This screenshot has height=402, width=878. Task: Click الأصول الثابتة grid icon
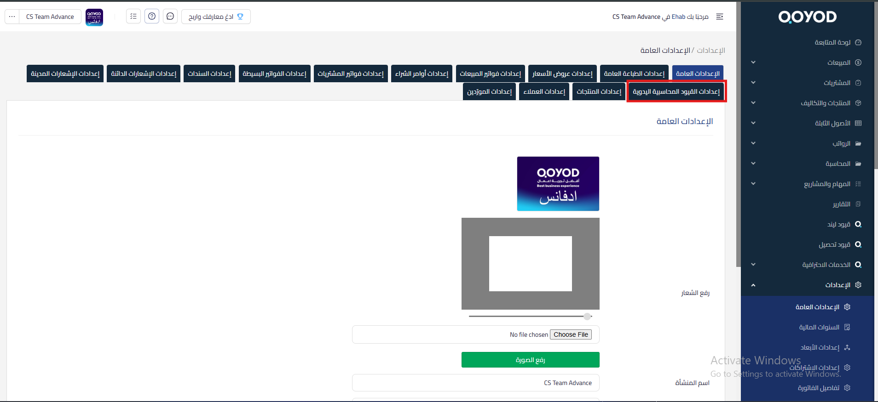click(858, 123)
